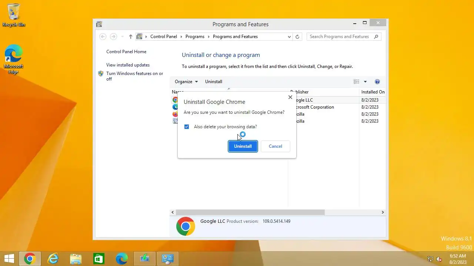Click the shield icon beside Windows features
474x266 pixels.
[101, 74]
